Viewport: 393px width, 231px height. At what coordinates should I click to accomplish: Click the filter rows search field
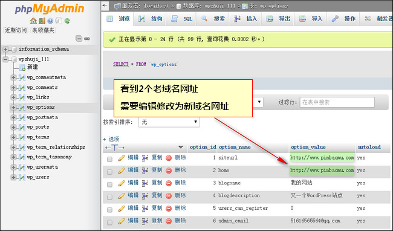point(337,102)
